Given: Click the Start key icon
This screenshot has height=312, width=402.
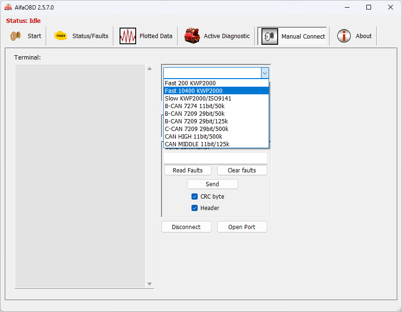Looking at the screenshot, I should 16,36.
